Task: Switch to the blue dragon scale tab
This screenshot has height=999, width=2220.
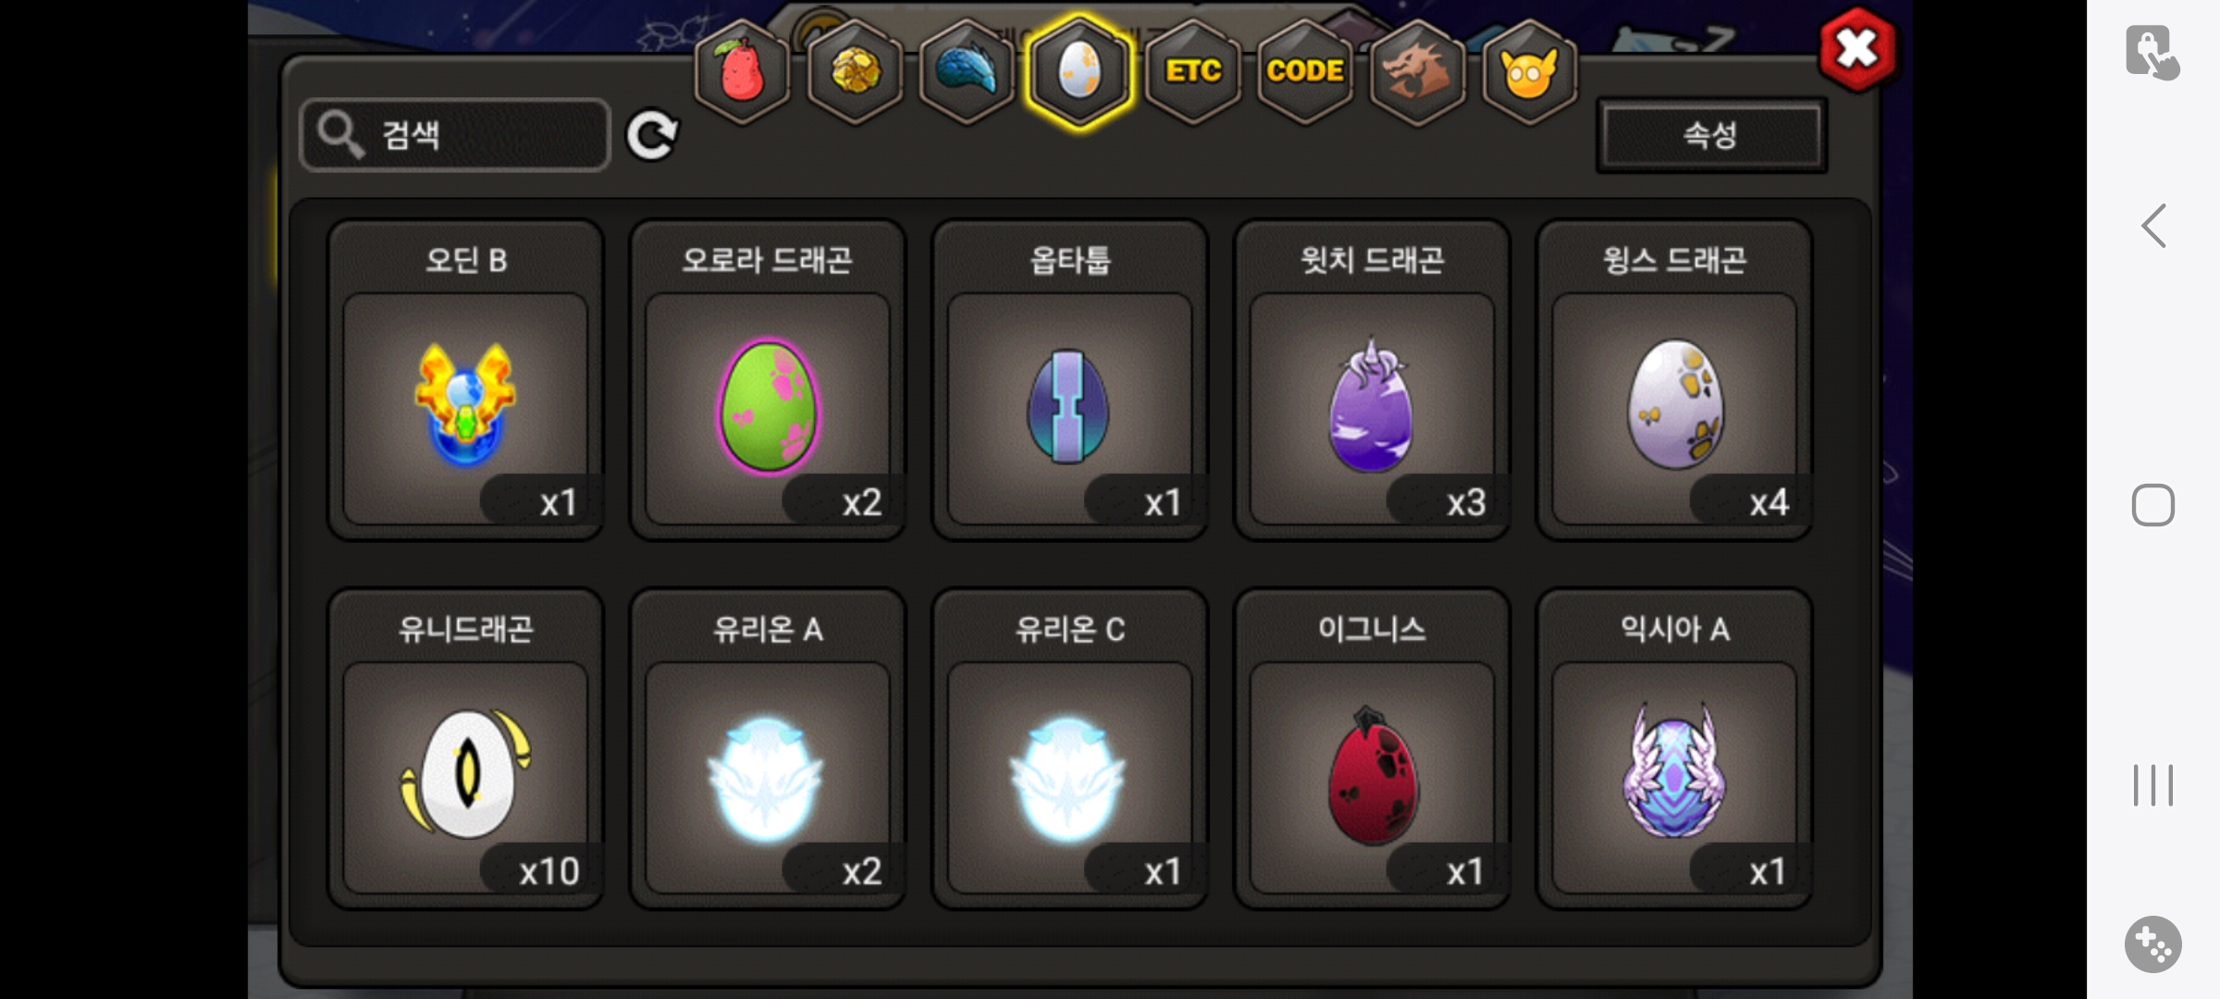Action: [x=968, y=71]
